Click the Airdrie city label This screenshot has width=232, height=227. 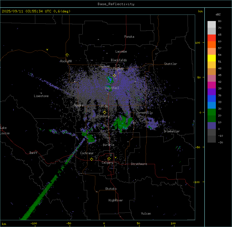pyautogui.click(x=108, y=145)
